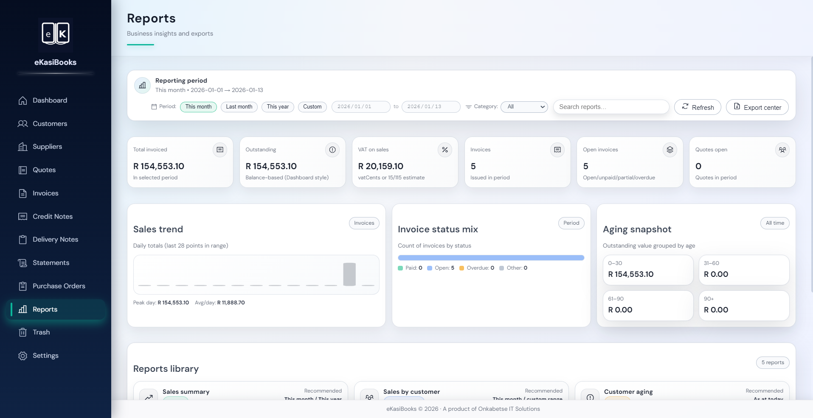Open the All time filter on Aging snapshot
The image size is (813, 418).
[x=774, y=223]
